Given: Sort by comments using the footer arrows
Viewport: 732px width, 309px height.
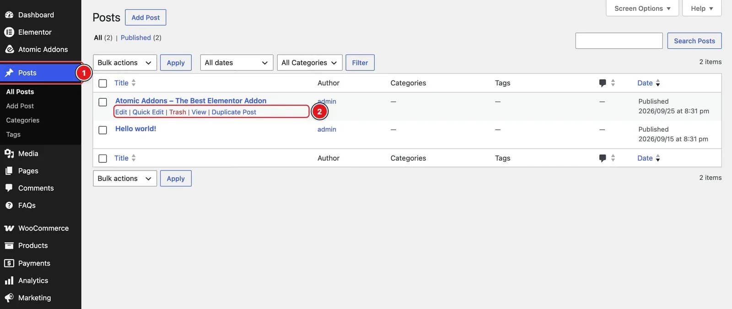Looking at the screenshot, I should point(613,158).
